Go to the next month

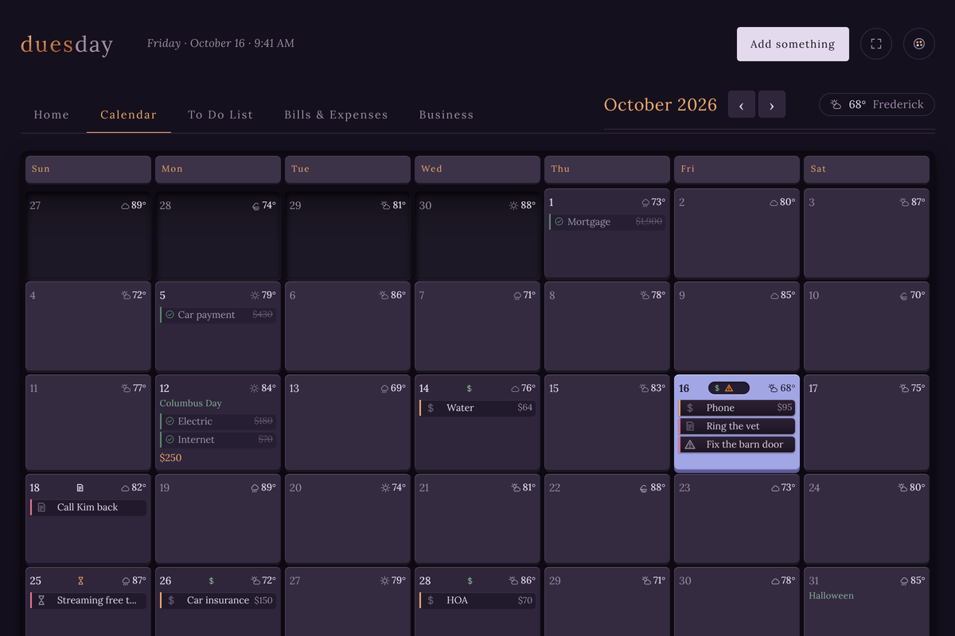tap(772, 104)
